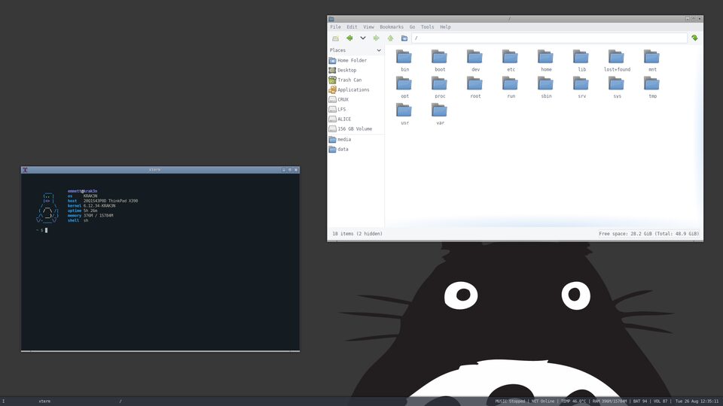Click the xterm entry in the bottom panel
Screen dimensions: 723x406
pos(44,401)
